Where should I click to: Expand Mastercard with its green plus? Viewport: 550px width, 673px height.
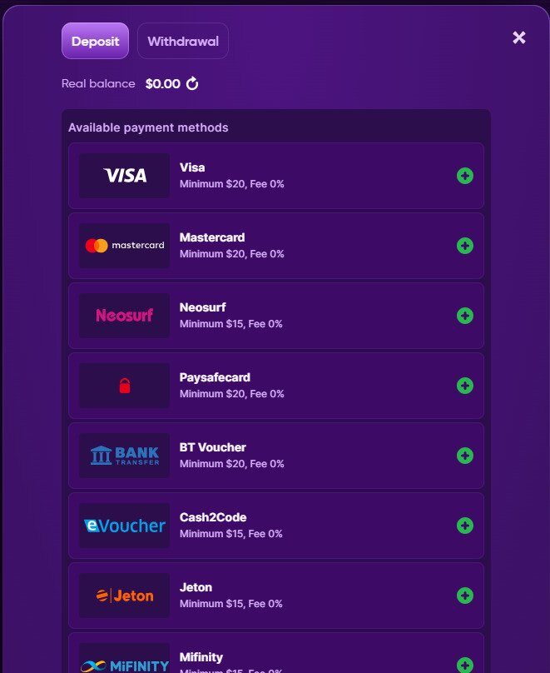click(464, 246)
